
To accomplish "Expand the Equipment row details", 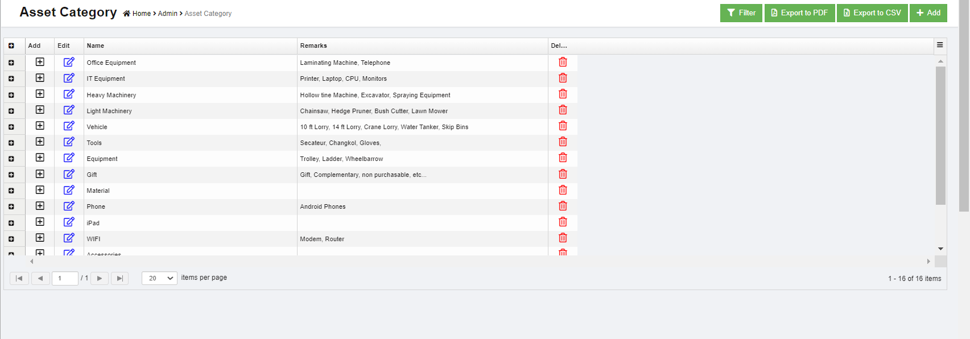I will pos(11,159).
